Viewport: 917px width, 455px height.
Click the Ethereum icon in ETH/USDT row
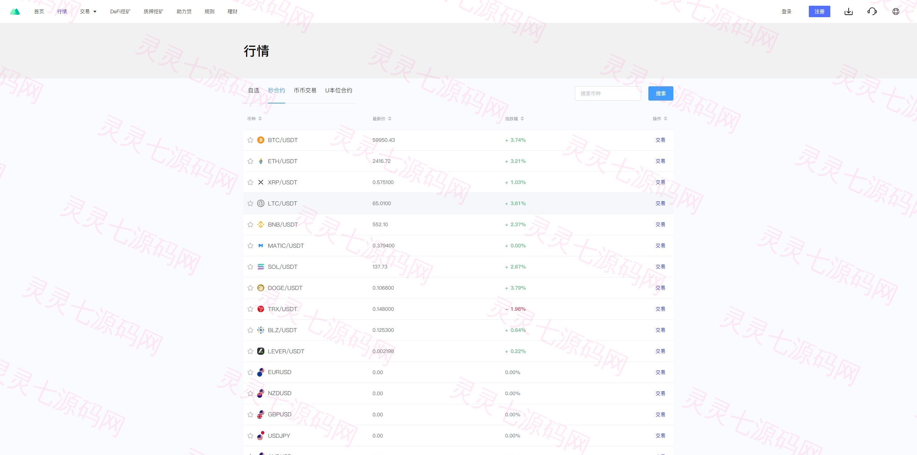click(x=261, y=161)
